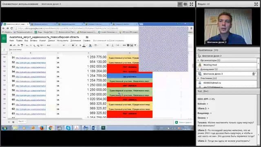Select cell with value 1 259 775,00
This screenshot has height=147, width=261.
(x=97, y=57)
